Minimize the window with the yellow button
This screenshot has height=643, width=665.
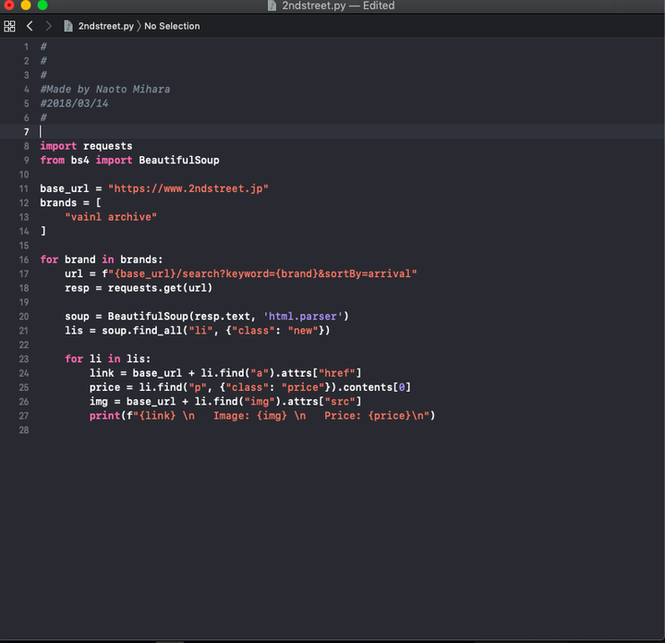pyautogui.click(x=26, y=6)
